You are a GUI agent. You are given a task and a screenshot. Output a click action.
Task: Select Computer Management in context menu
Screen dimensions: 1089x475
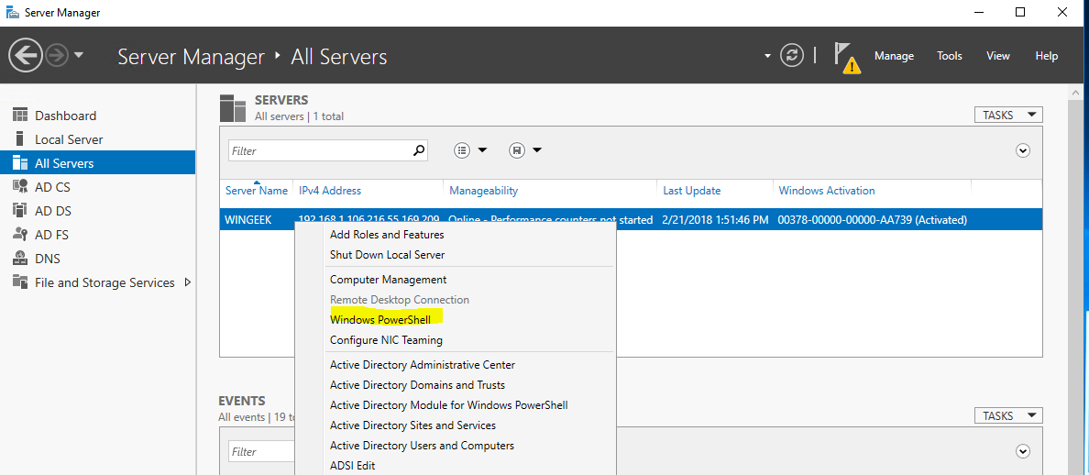388,280
